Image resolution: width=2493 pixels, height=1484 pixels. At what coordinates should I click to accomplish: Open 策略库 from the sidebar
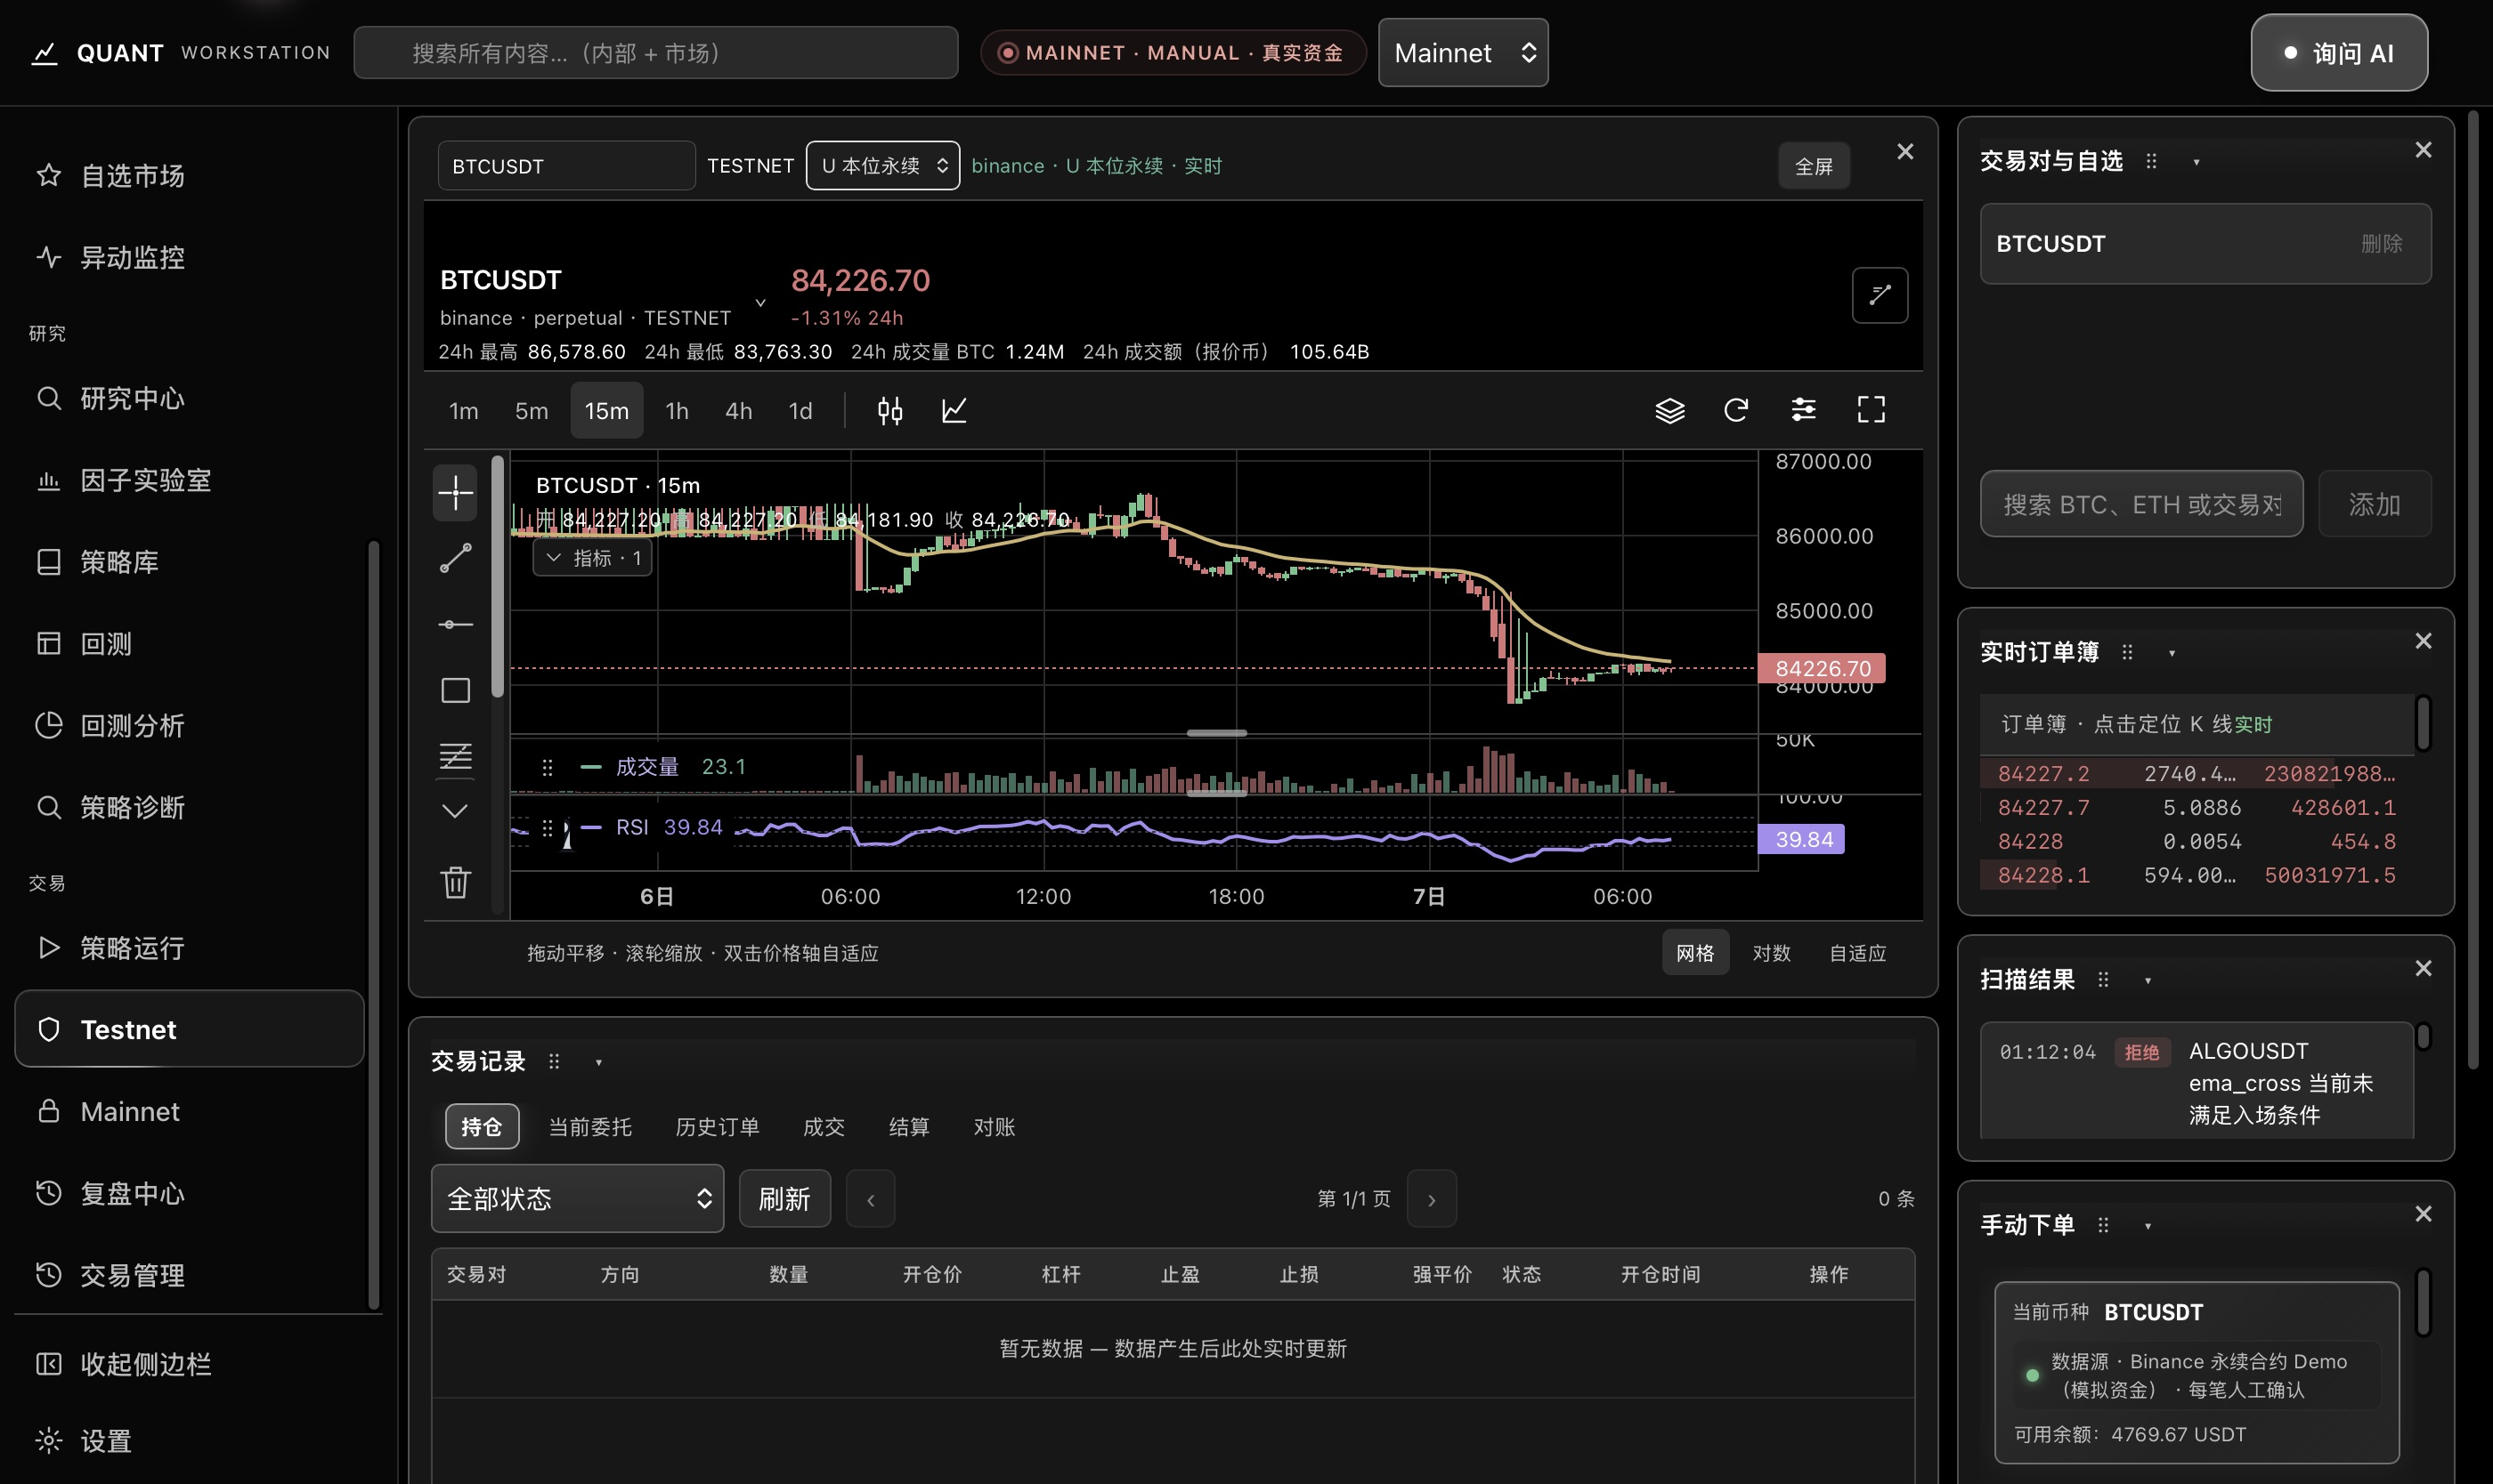point(191,562)
